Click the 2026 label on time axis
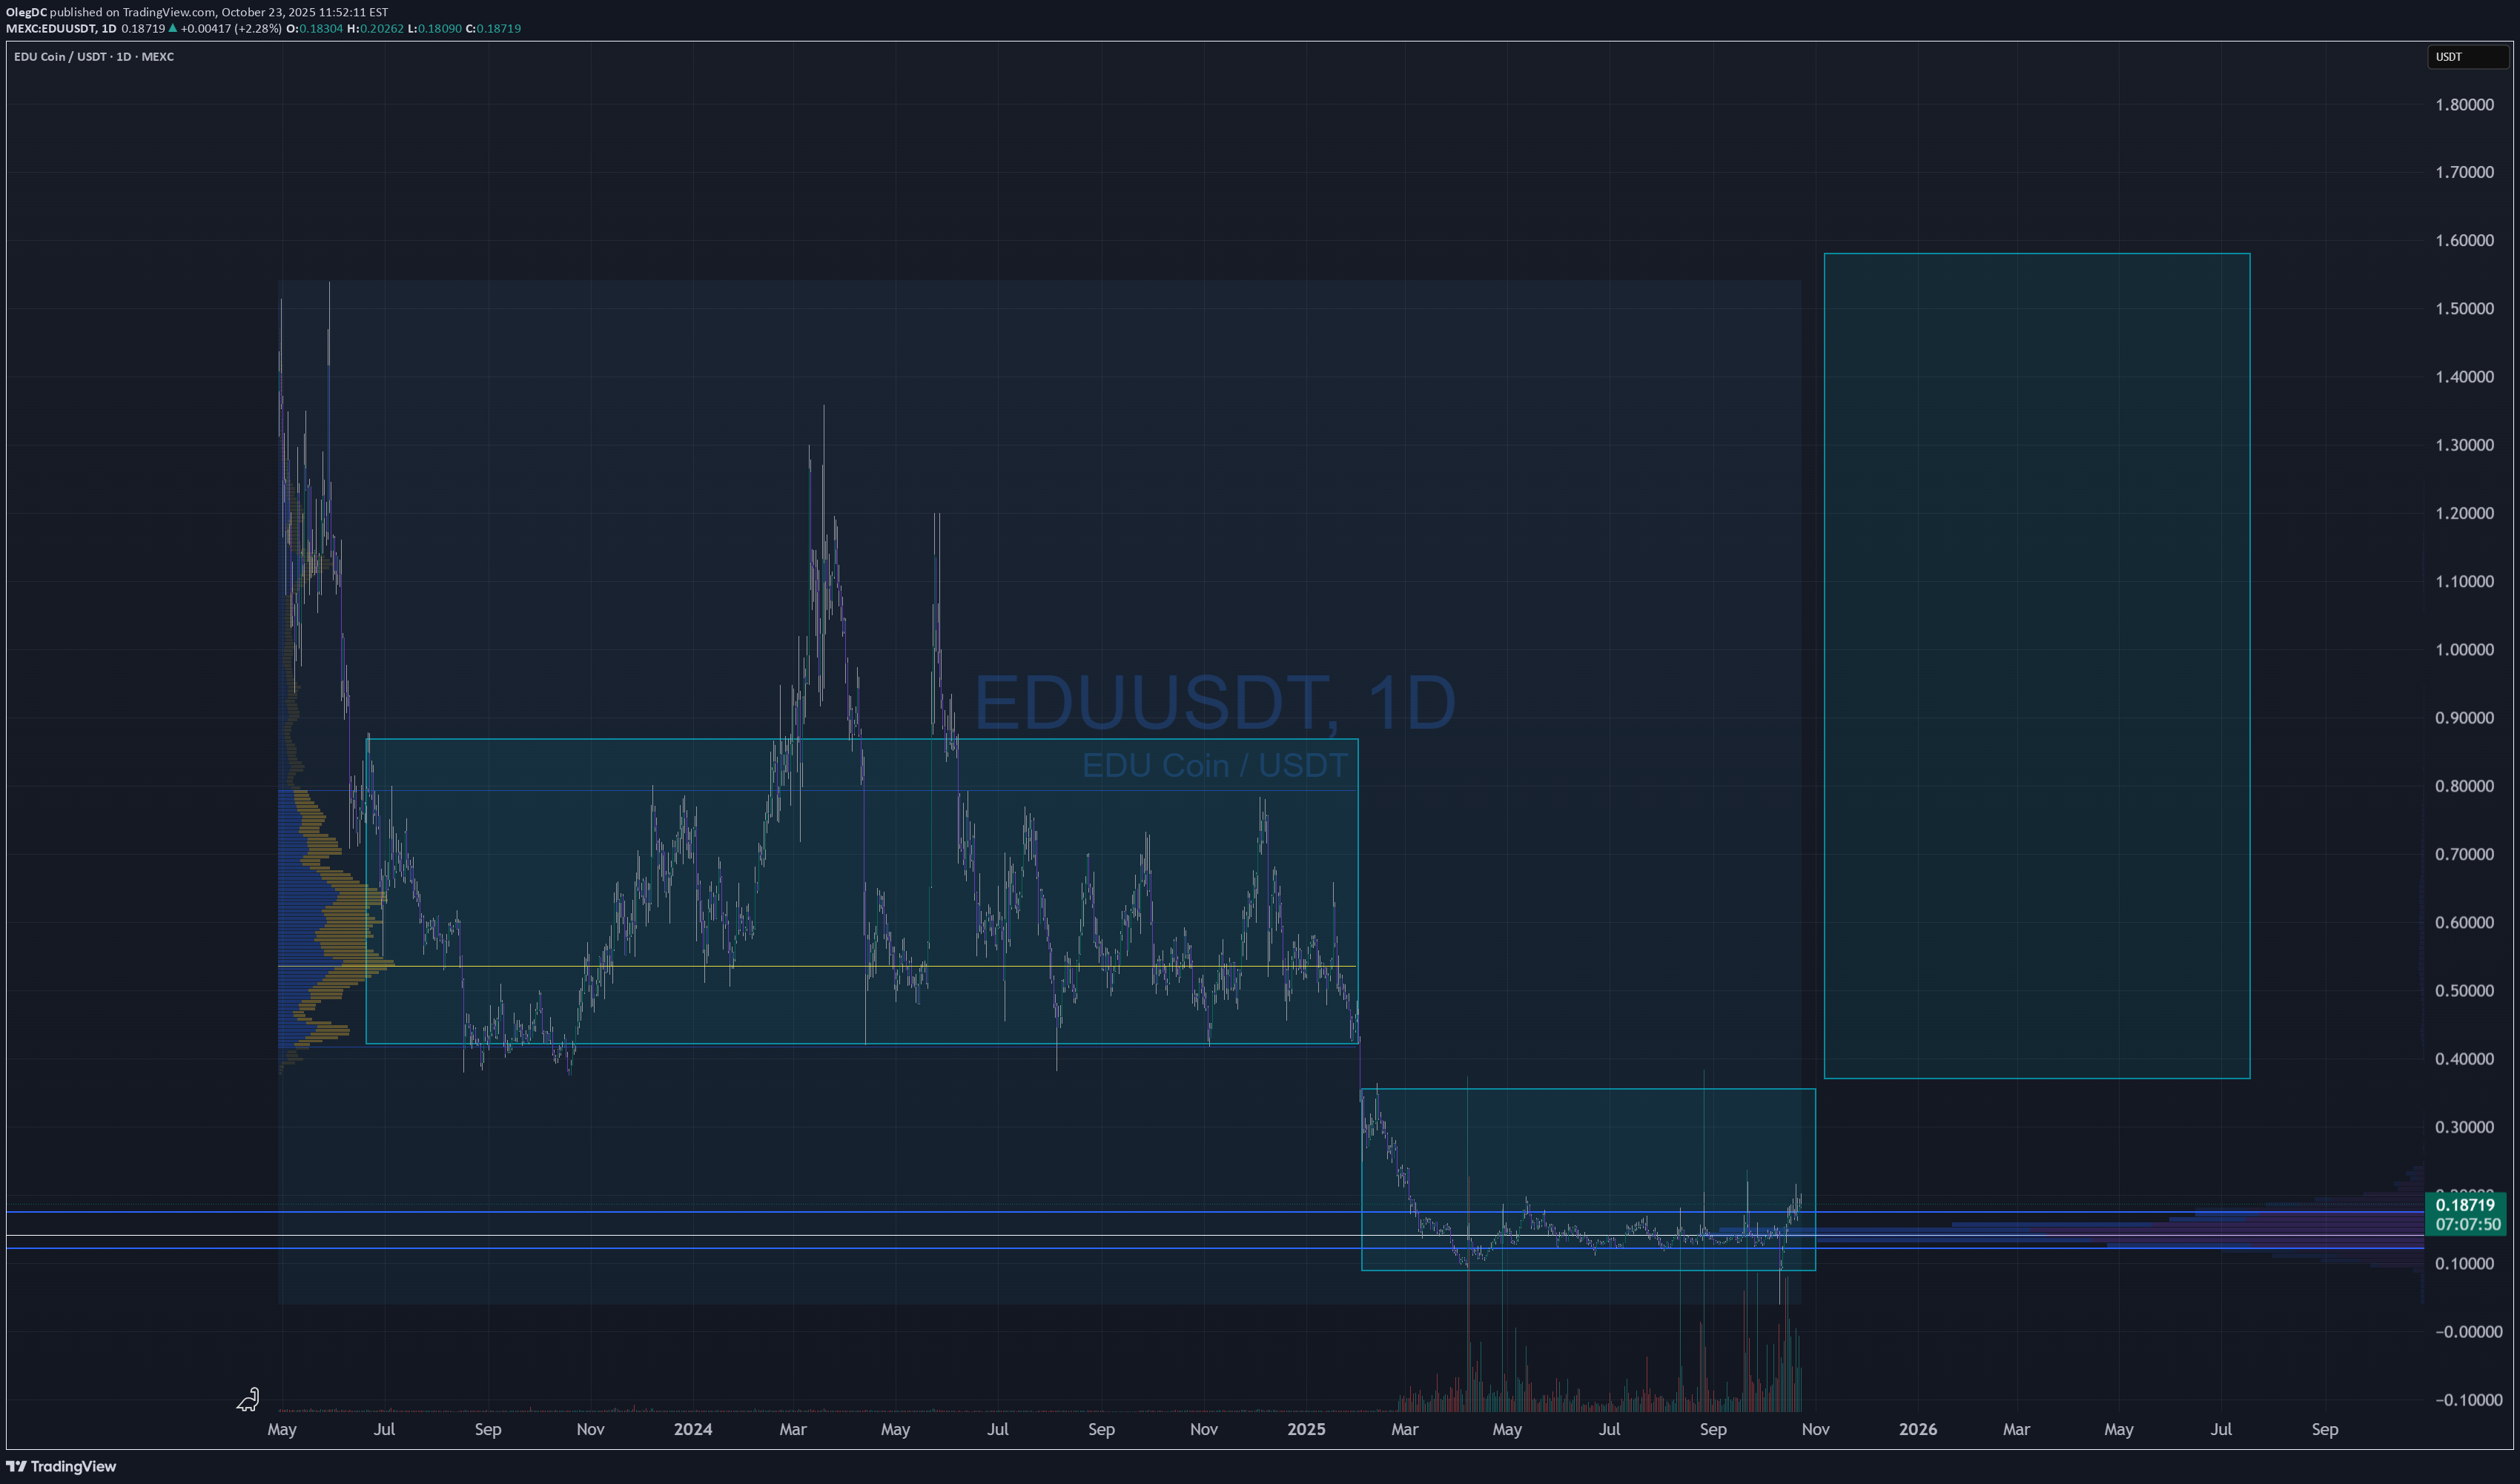 pos(1917,1429)
